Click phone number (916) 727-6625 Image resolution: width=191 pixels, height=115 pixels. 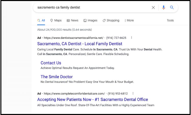[x=116, y=38]
